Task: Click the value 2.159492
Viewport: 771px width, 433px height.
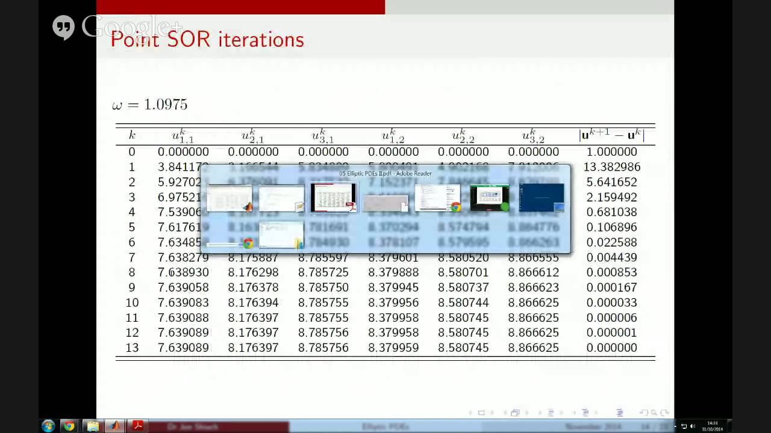Action: 611,197
